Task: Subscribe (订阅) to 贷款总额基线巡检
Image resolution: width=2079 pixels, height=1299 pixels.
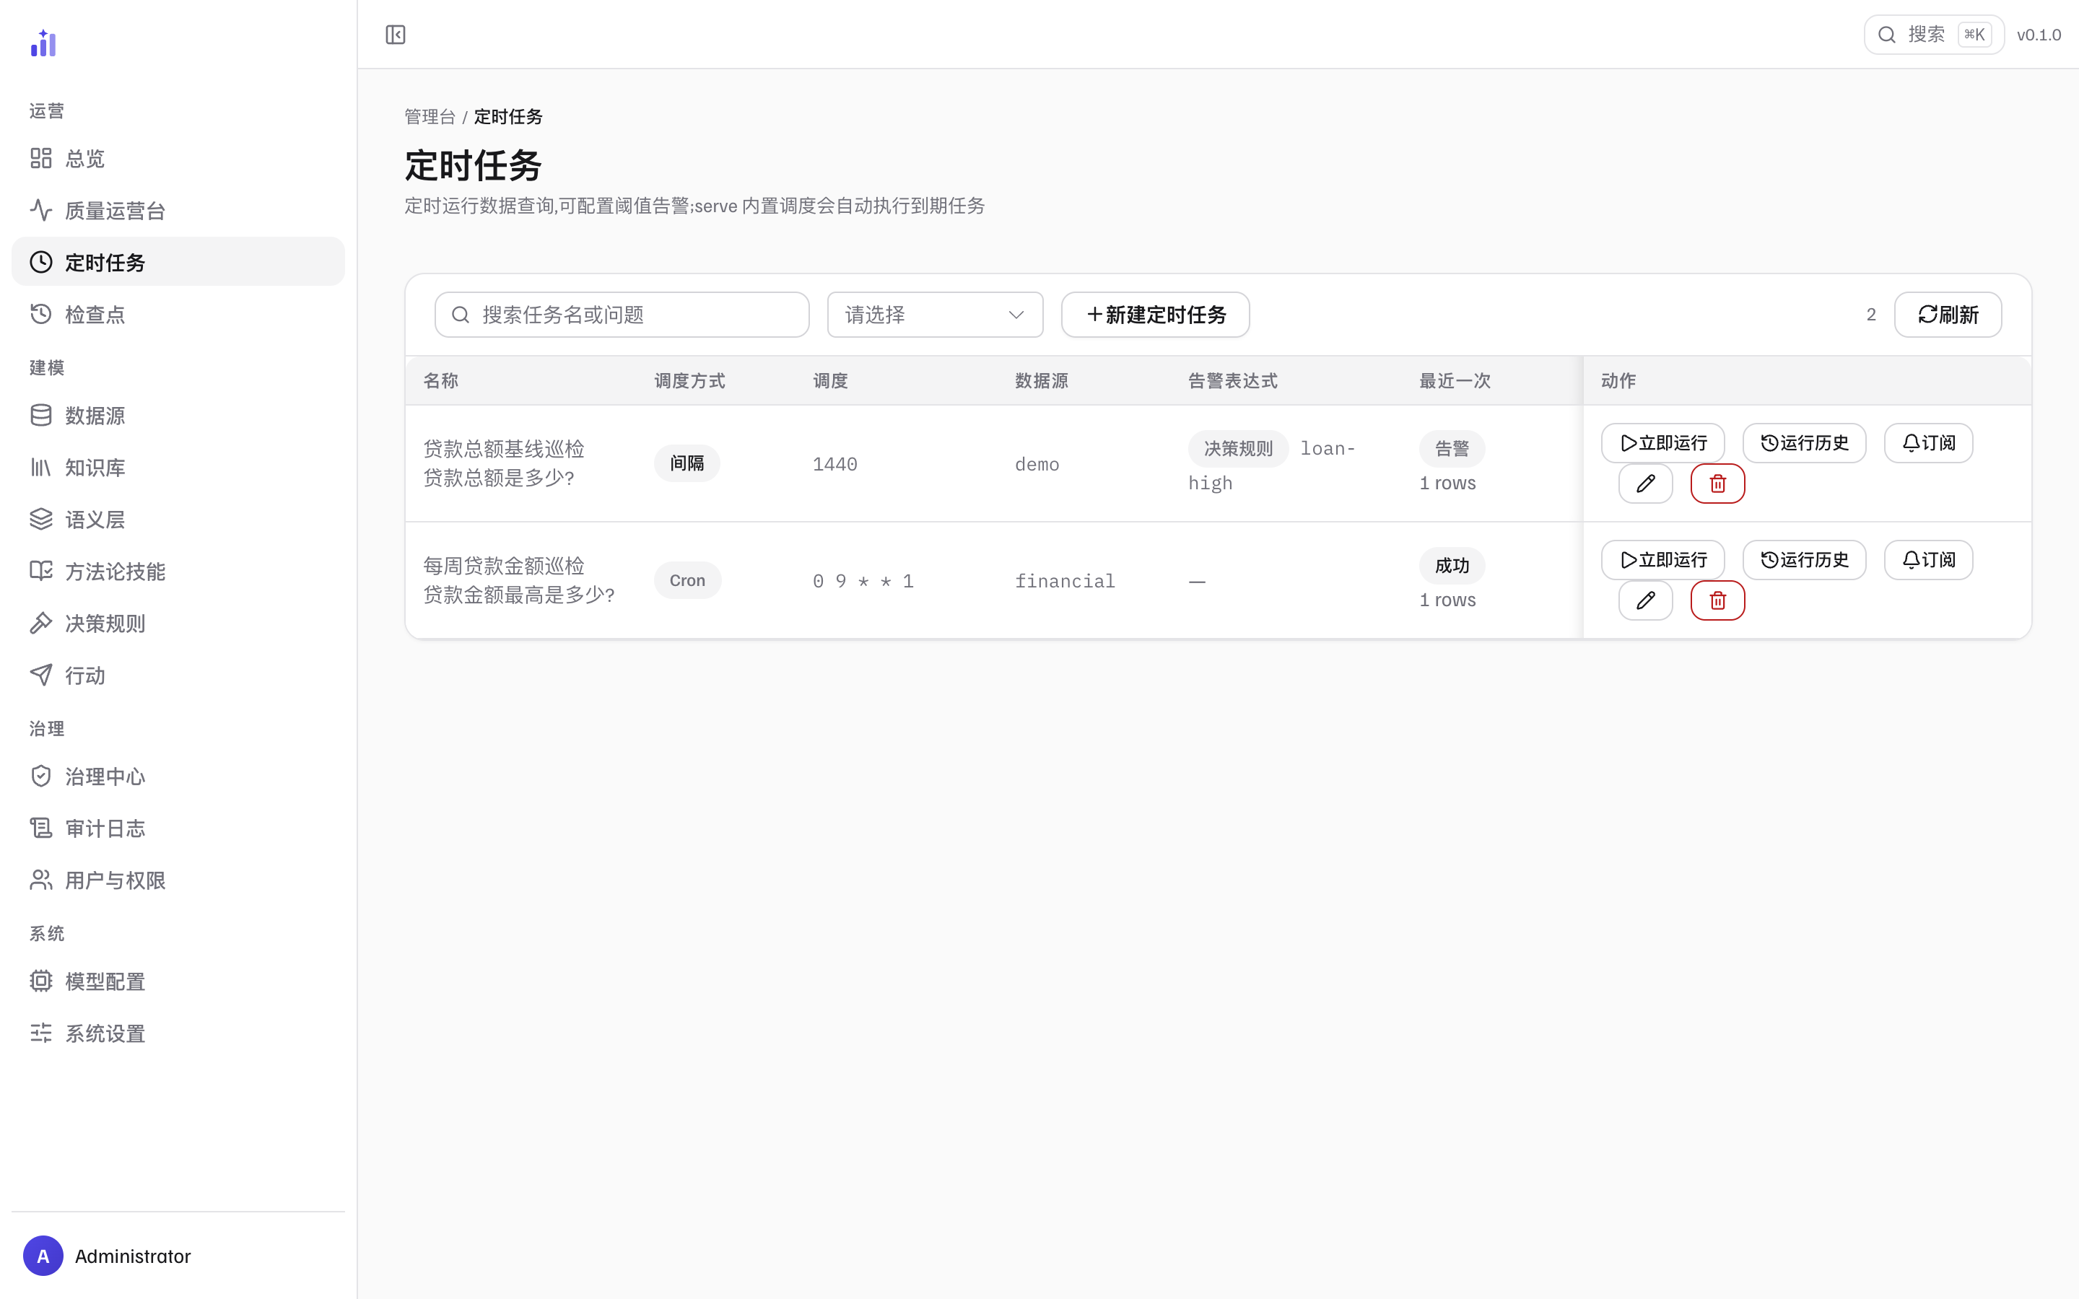Action: click(x=1929, y=443)
